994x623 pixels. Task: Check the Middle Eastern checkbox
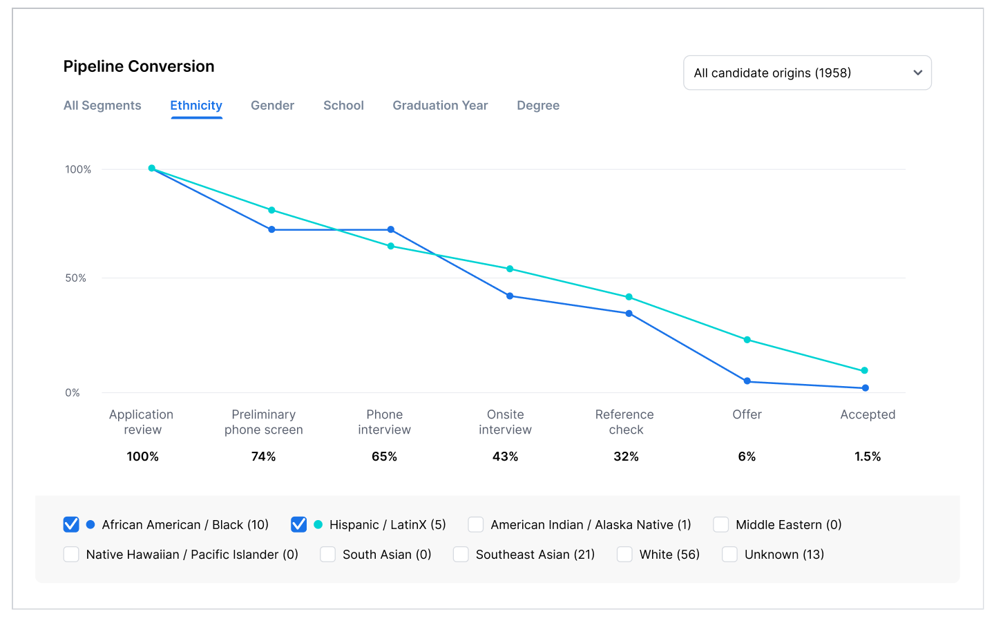[720, 525]
